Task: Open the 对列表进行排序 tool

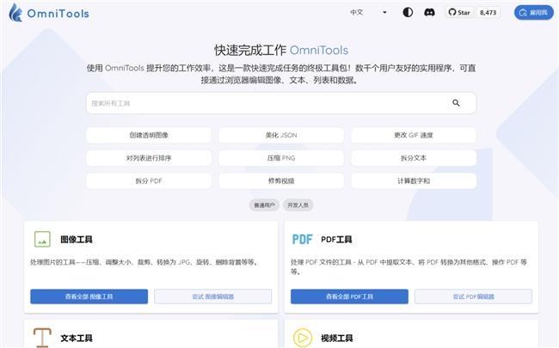Action: tap(149, 158)
